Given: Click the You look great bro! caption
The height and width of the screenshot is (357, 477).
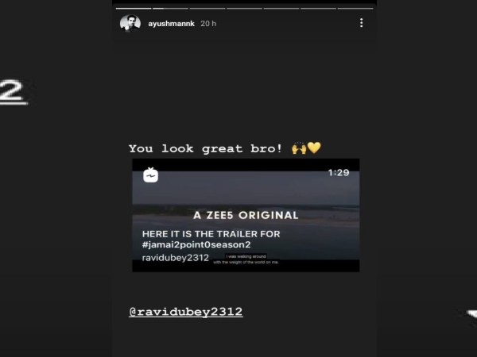Looking at the screenshot, I should pyautogui.click(x=206, y=149).
